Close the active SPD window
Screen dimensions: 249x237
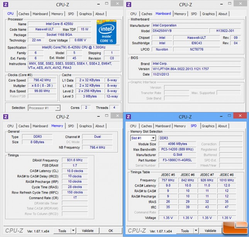tap(240, 116)
